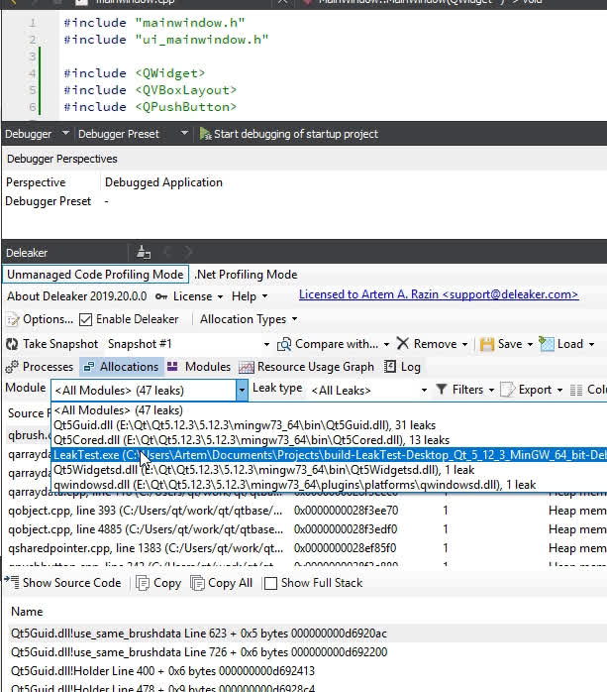
Task: Click the Start debugging of startup project icon
Action: click(x=205, y=134)
